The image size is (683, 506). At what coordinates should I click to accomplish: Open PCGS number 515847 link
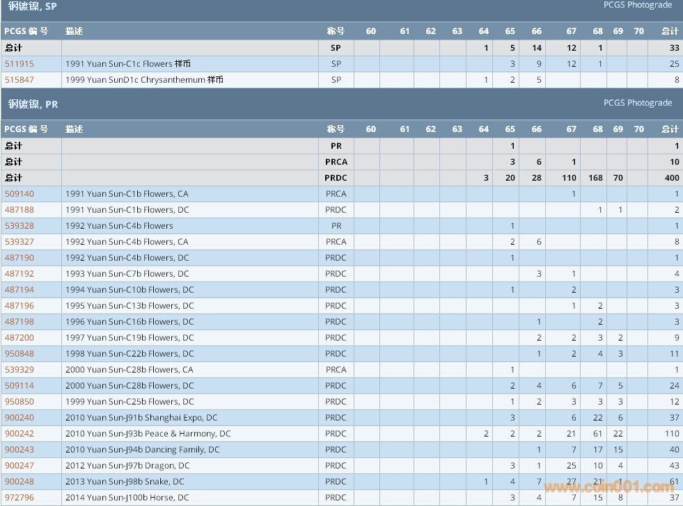[19, 80]
